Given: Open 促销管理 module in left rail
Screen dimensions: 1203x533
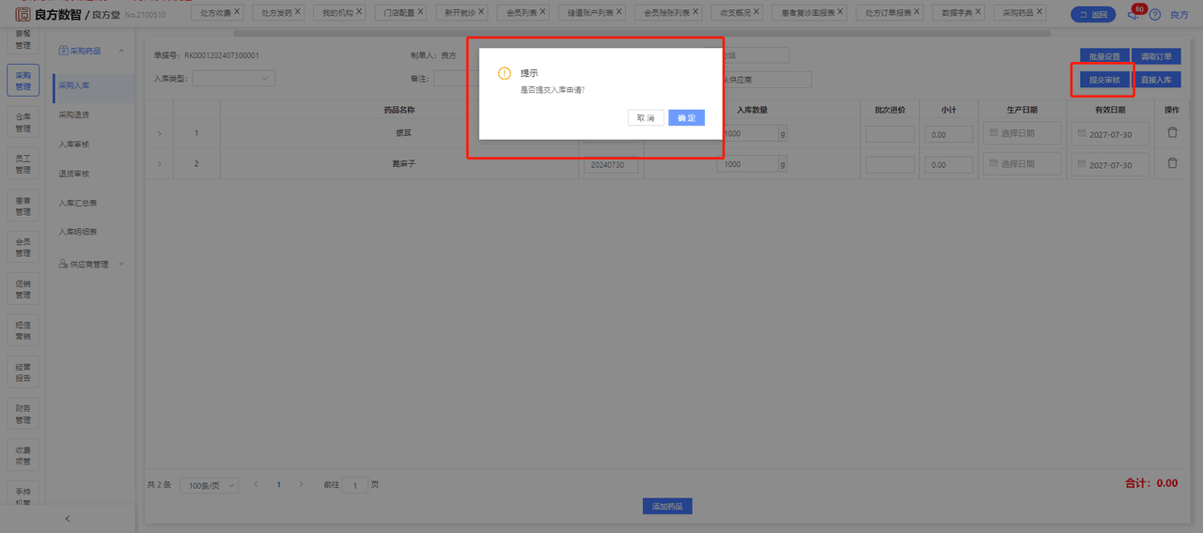Looking at the screenshot, I should coord(23,289).
